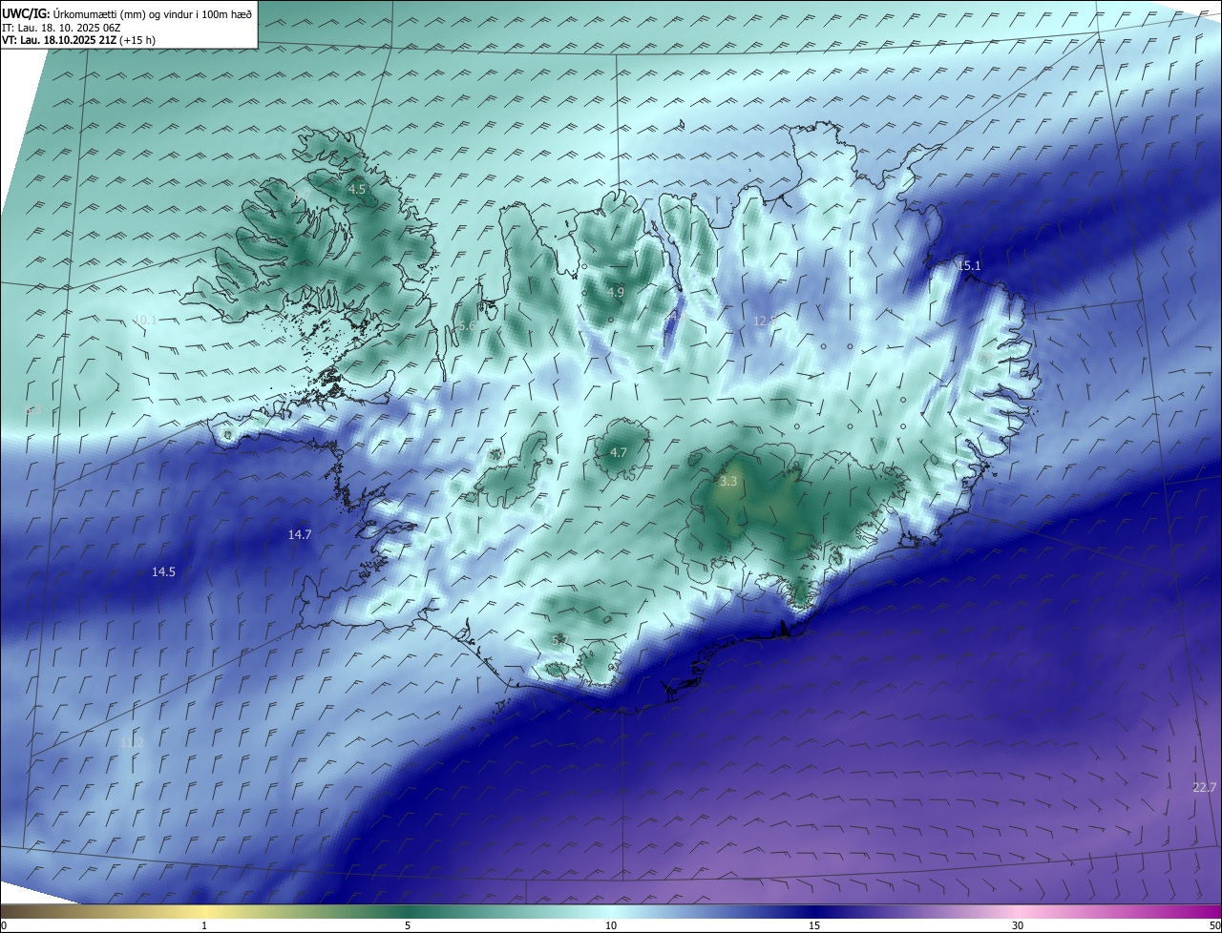Click the 10 tick label on the colorbar
1222x933 pixels.
611,925
